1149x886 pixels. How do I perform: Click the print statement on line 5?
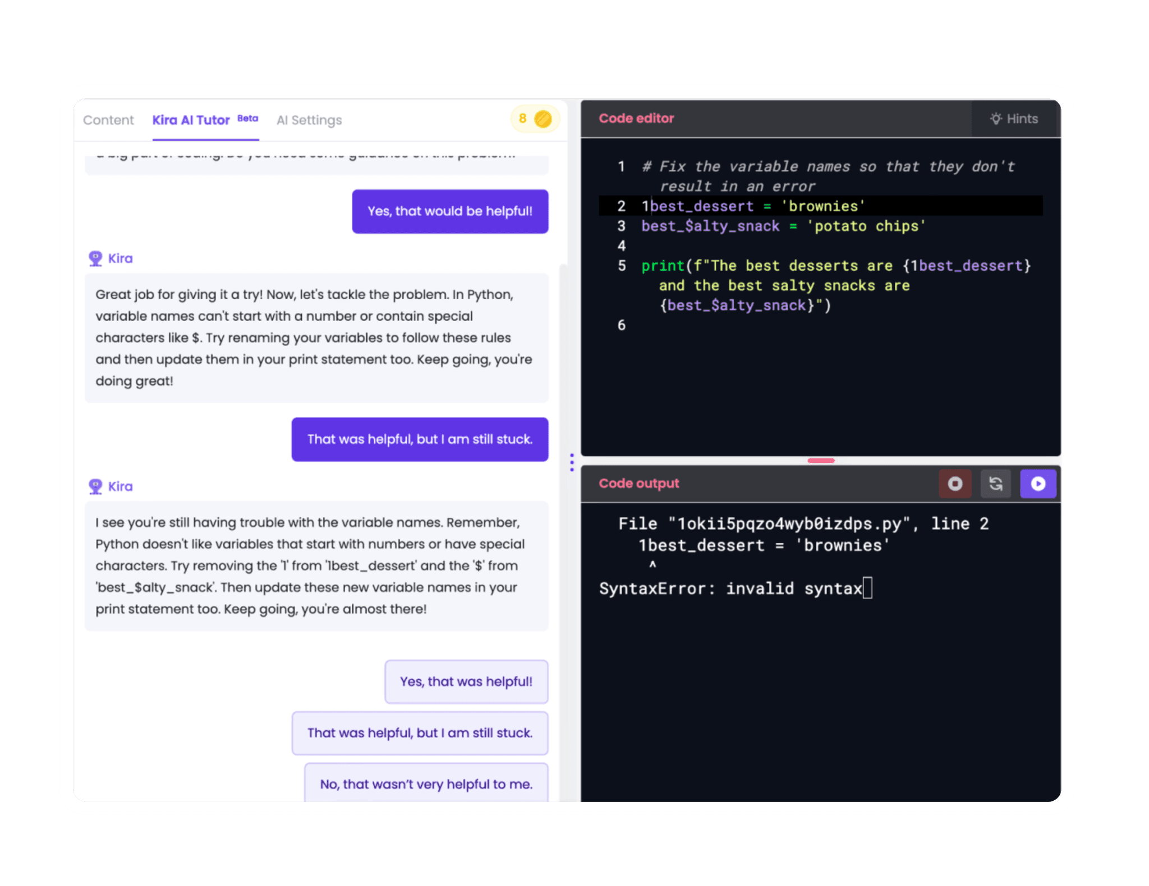[663, 266]
